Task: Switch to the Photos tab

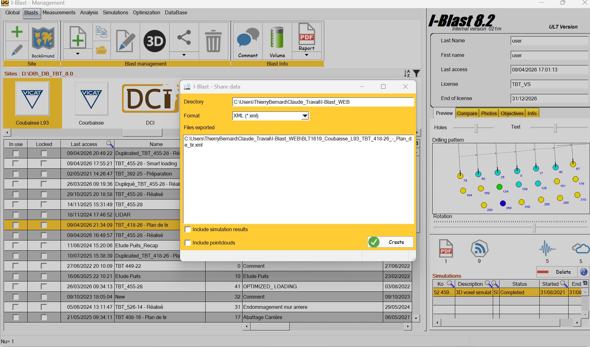Action: [x=489, y=113]
